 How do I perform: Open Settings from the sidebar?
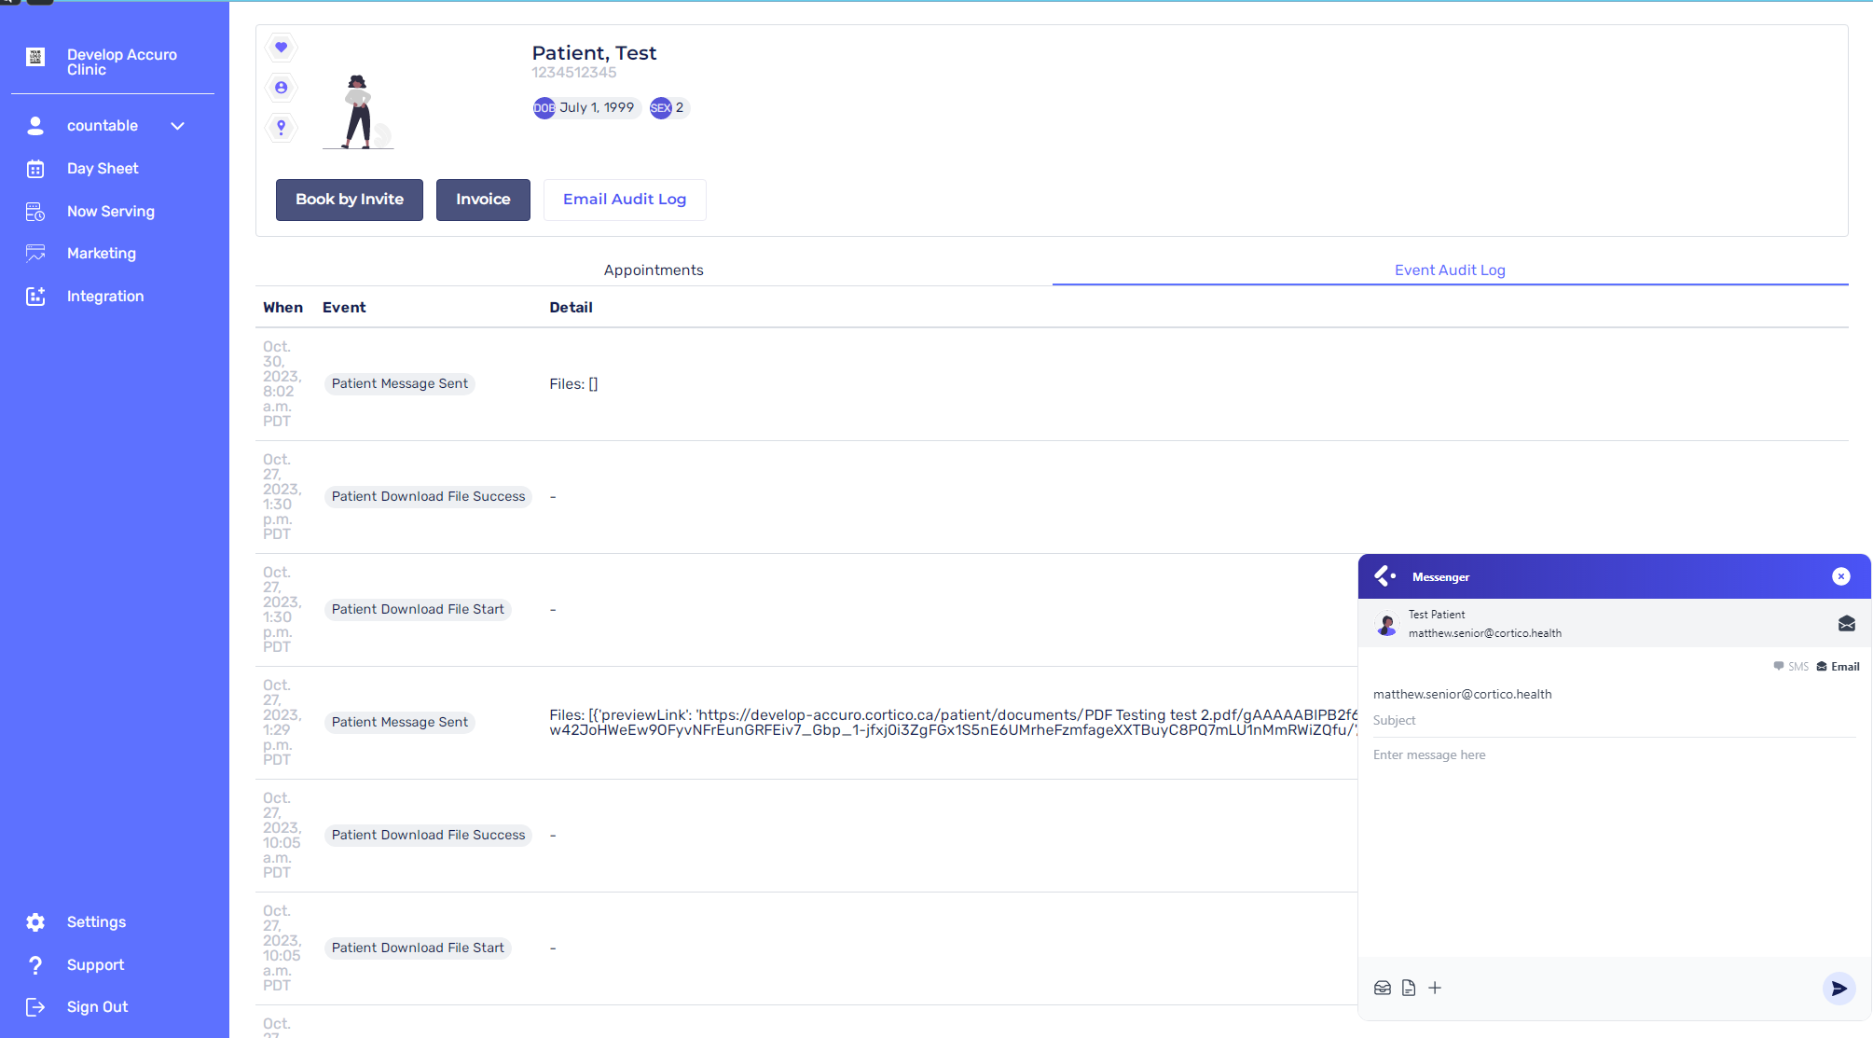pyautogui.click(x=96, y=922)
